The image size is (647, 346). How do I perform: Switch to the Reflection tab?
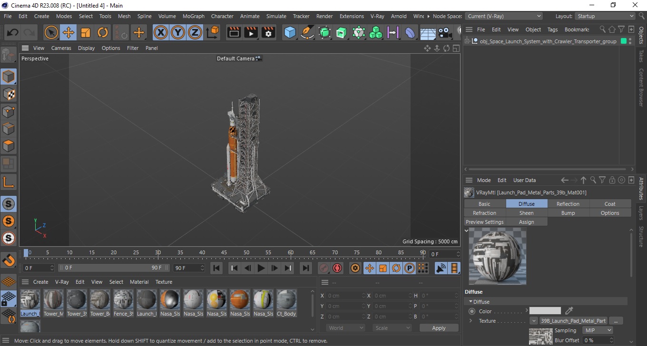(x=568, y=204)
